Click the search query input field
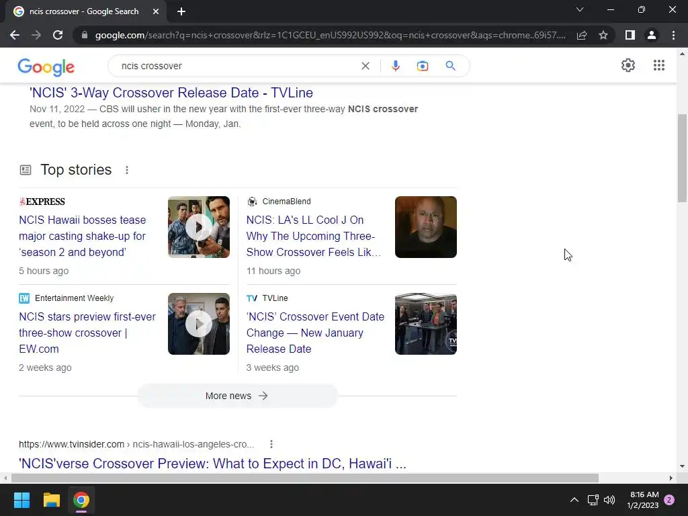Image resolution: width=688 pixels, height=516 pixels. pos(237,66)
